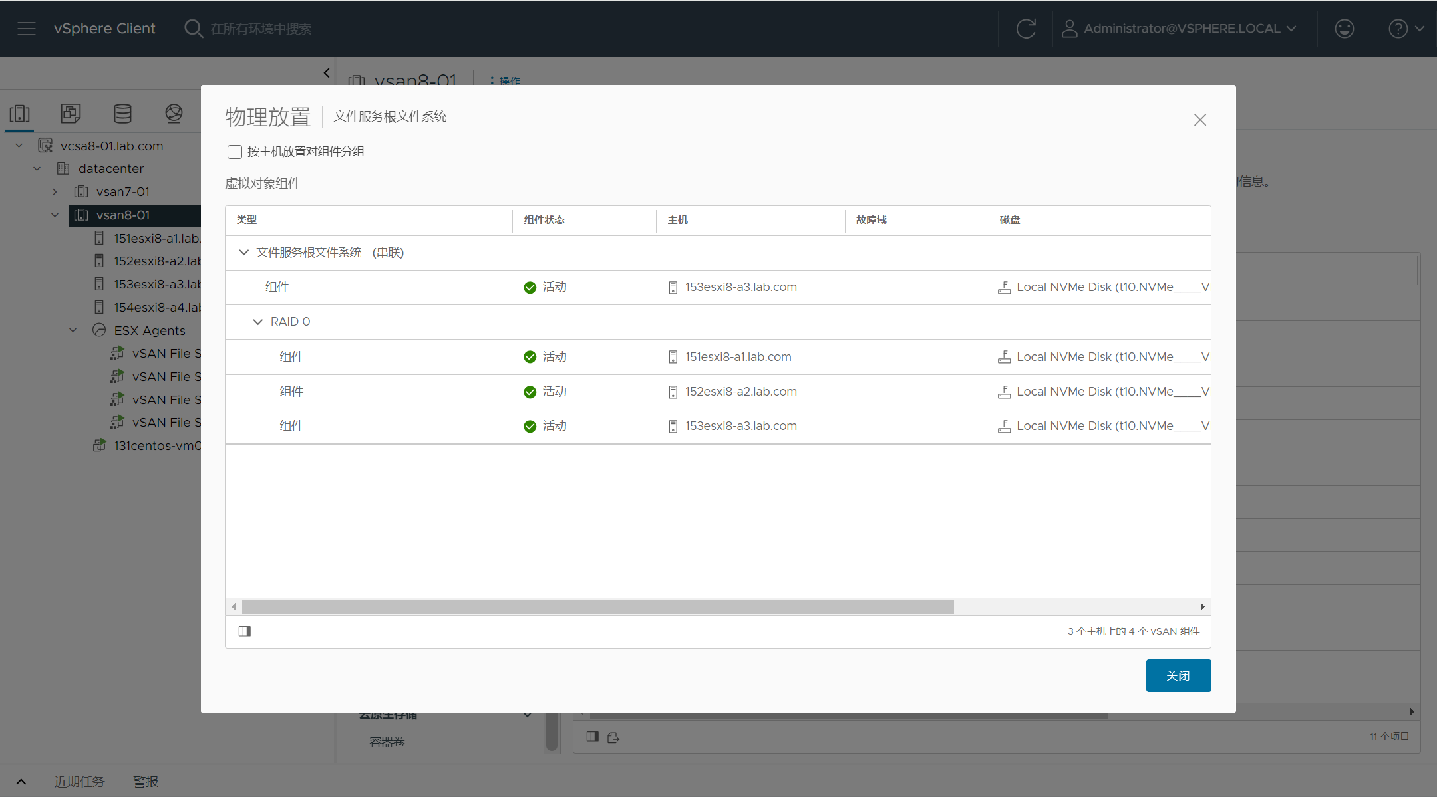
Task: Collapse the ESX Agents resource pool
Action: pos(73,330)
